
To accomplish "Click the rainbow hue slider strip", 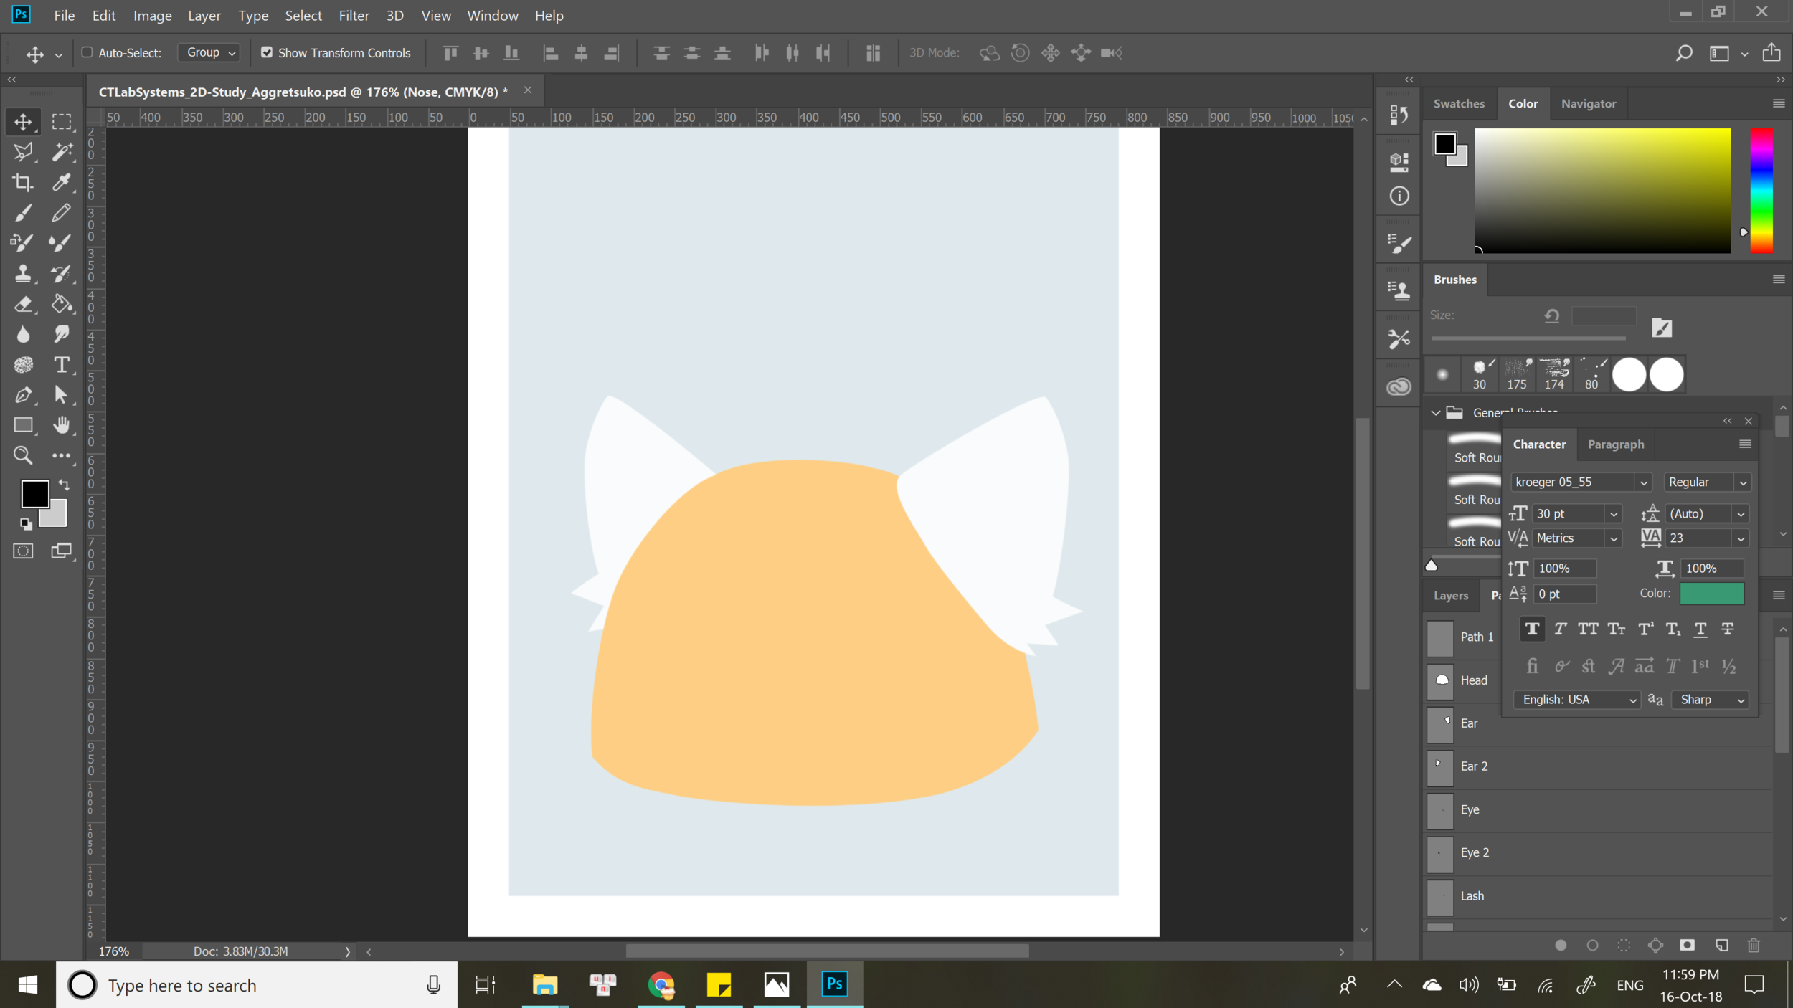I will (x=1761, y=191).
